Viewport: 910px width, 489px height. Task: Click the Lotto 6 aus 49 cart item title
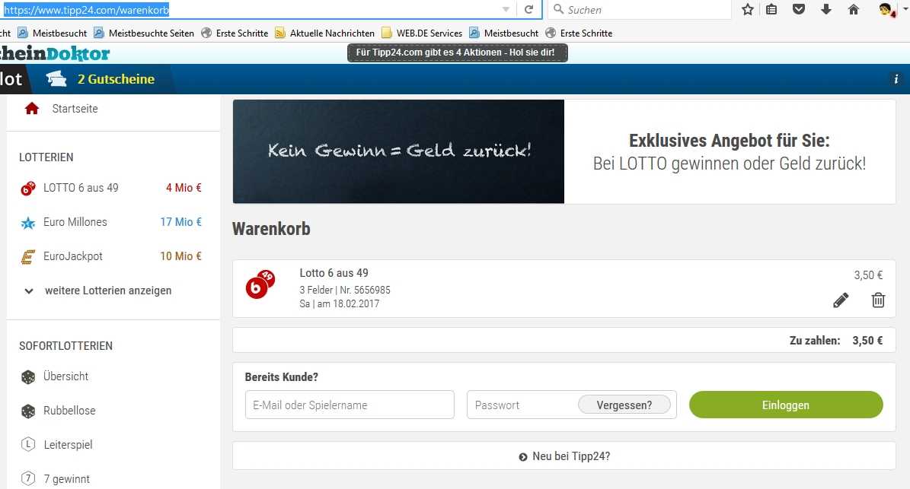[x=334, y=273]
